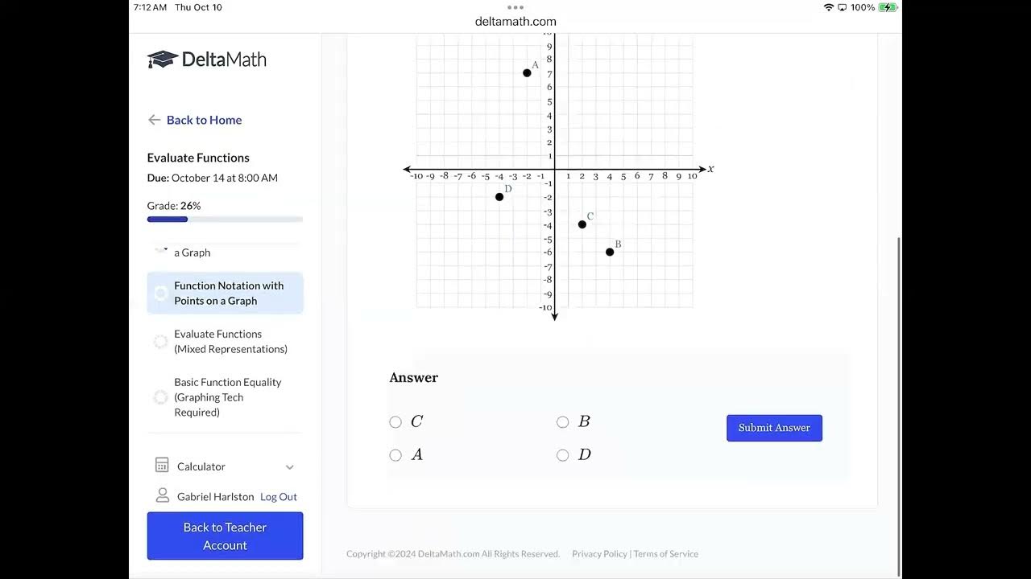Click the three-dot menu above the address bar
The width and height of the screenshot is (1031, 579).
[x=515, y=7]
